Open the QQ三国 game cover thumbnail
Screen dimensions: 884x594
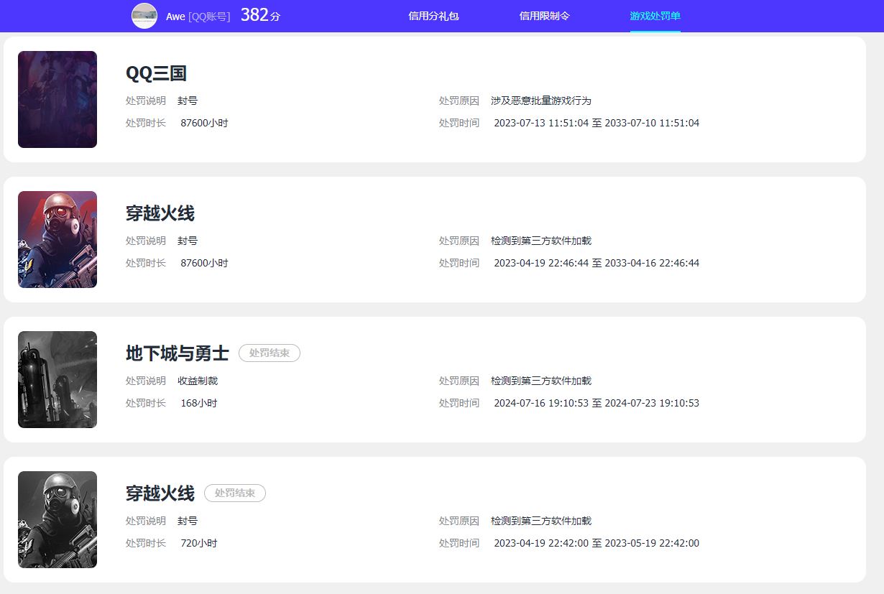[57, 99]
